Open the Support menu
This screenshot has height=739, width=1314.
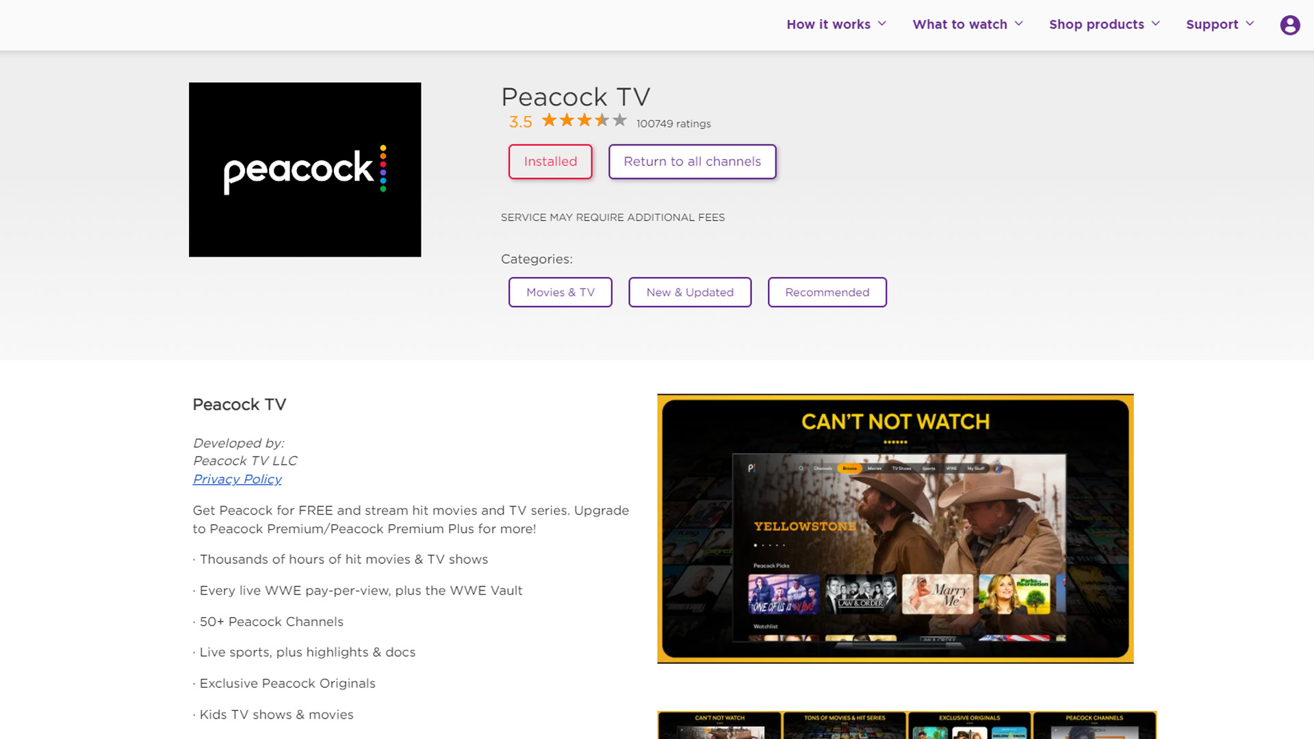point(1220,25)
